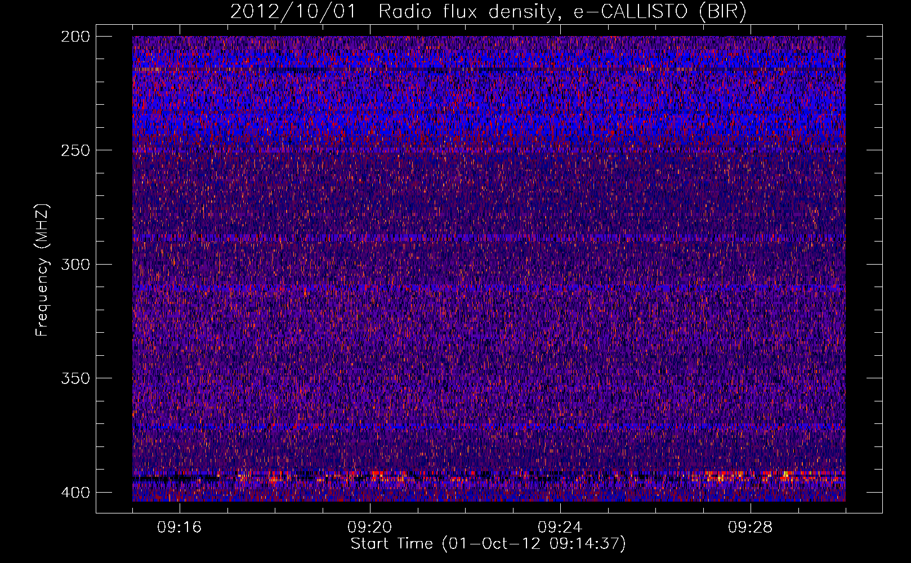Click the 09:24 time tick label

point(560,528)
